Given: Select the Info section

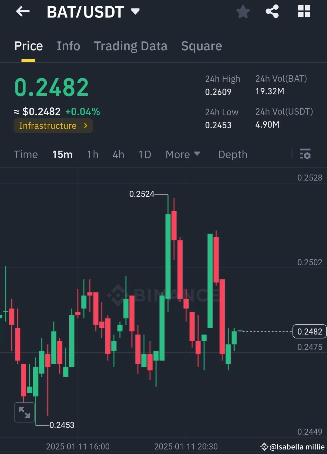Looking at the screenshot, I should pyautogui.click(x=68, y=46).
